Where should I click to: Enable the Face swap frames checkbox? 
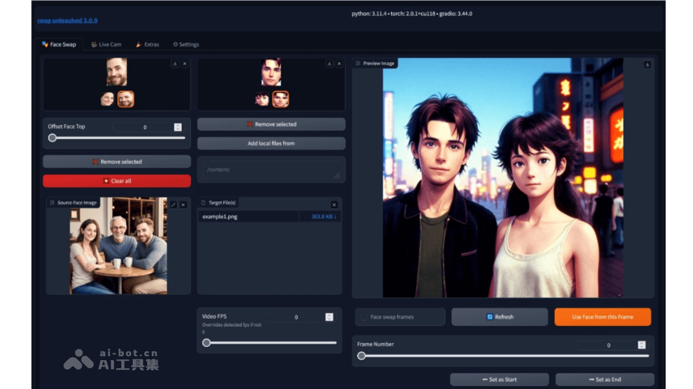tap(364, 317)
